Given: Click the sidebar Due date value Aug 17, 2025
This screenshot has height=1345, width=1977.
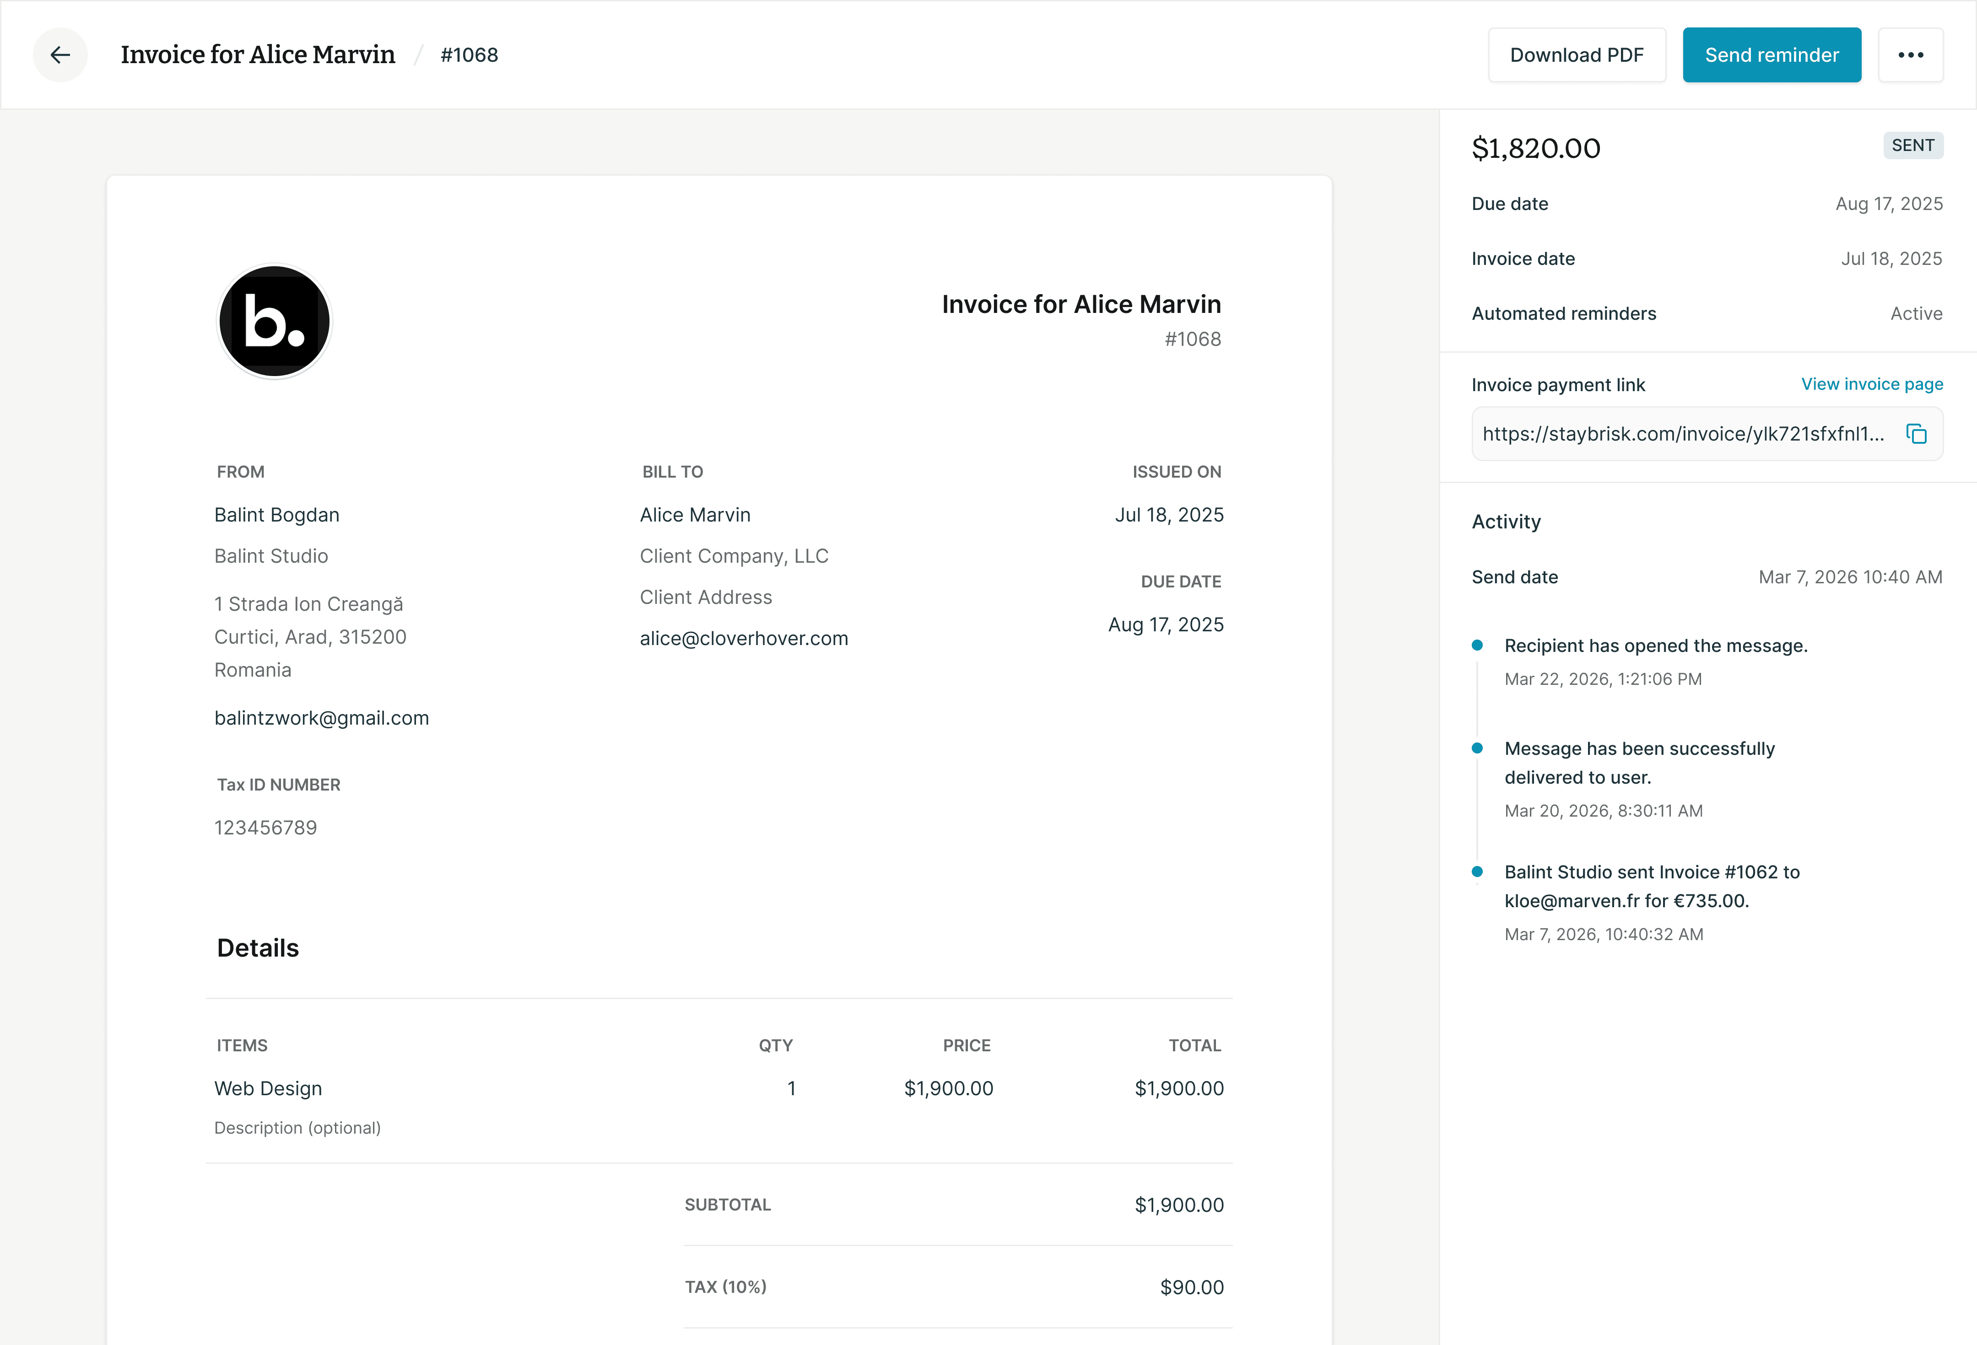Looking at the screenshot, I should pyautogui.click(x=1889, y=204).
